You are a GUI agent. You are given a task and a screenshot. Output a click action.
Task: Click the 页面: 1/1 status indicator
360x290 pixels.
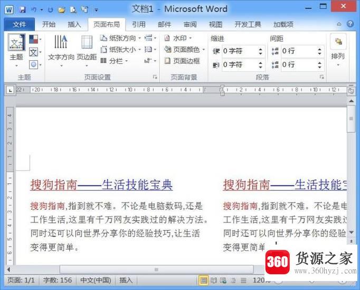pyautogui.click(x=21, y=280)
